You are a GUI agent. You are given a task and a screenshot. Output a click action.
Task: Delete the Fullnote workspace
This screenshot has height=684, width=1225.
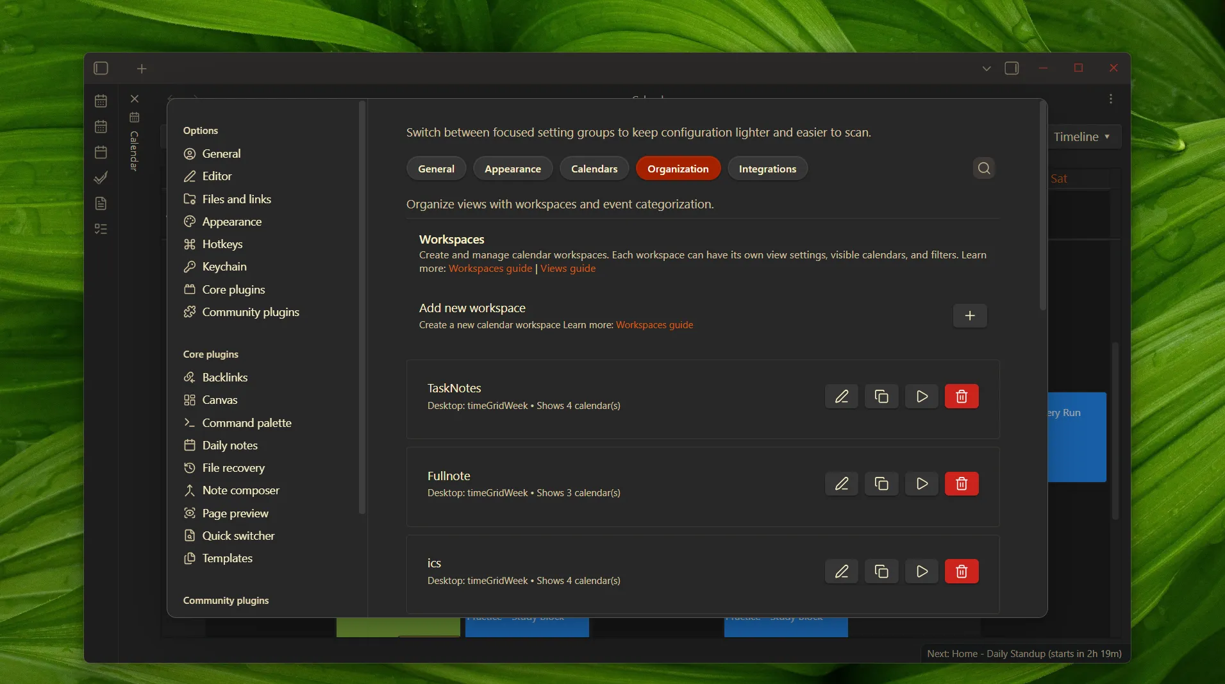pyautogui.click(x=962, y=483)
